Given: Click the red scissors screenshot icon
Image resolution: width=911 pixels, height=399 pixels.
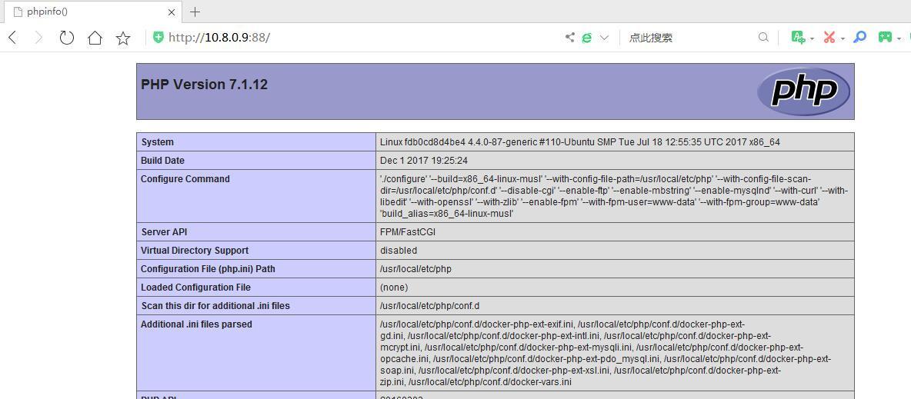Looking at the screenshot, I should [x=829, y=37].
